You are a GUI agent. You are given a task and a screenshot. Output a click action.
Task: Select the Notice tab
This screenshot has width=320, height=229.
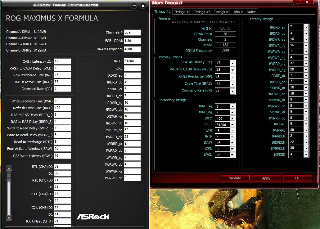(x=251, y=12)
